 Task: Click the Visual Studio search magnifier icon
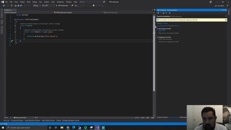point(104,2)
